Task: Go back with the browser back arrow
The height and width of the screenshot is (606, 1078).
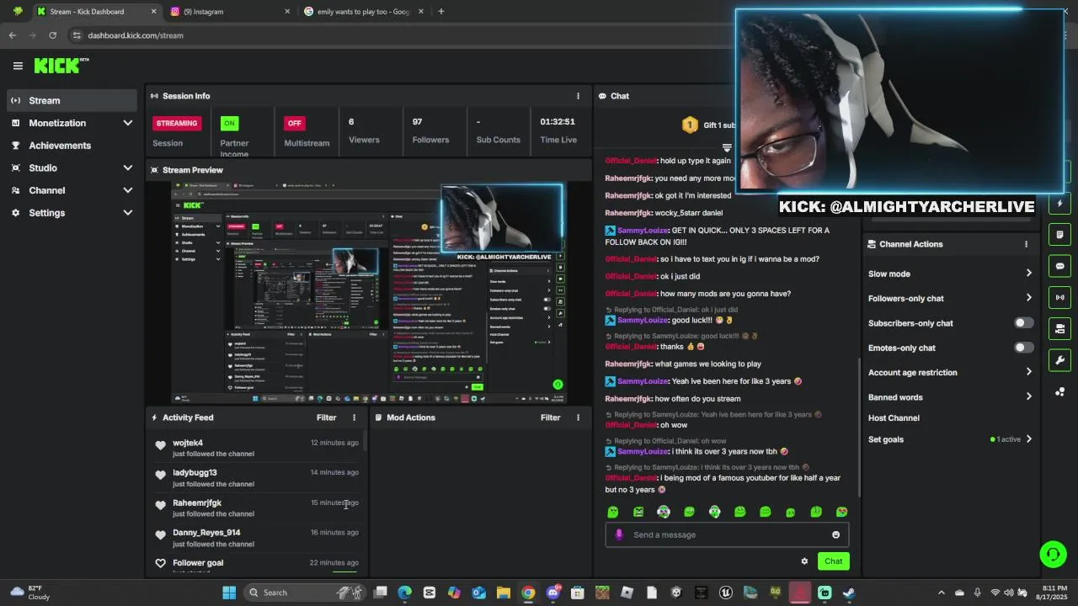Action: [12, 35]
